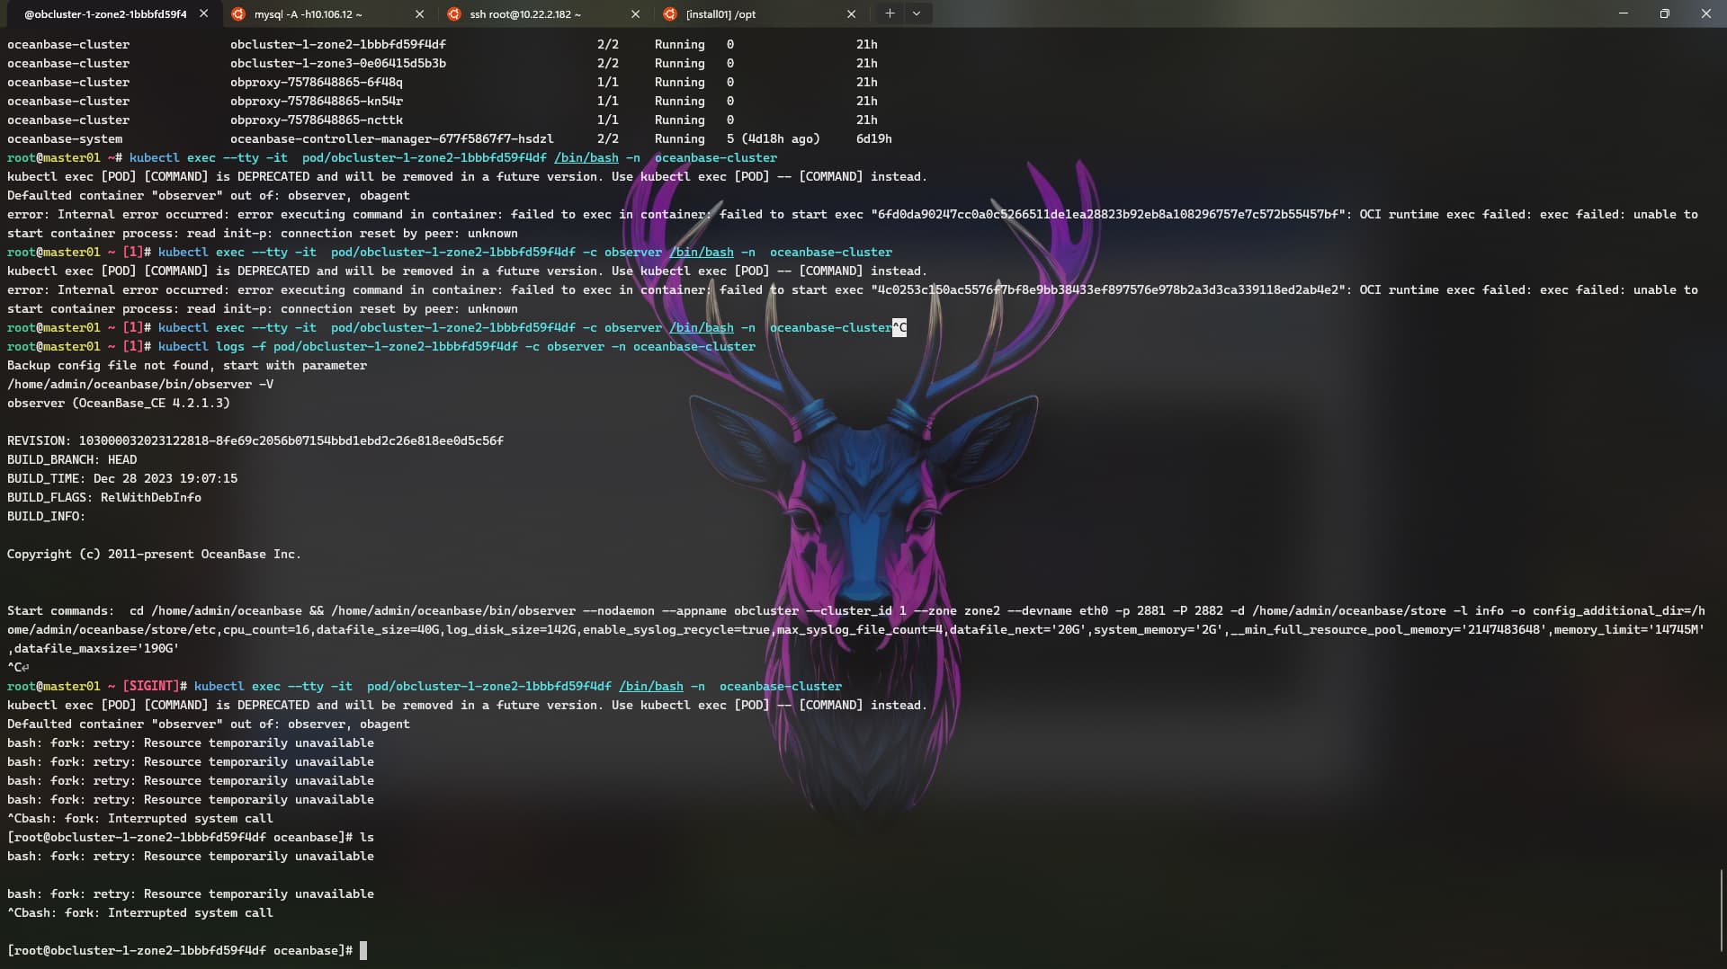
Task: Click the restart count '5 (4d18h ago)'
Action: pyautogui.click(x=774, y=138)
